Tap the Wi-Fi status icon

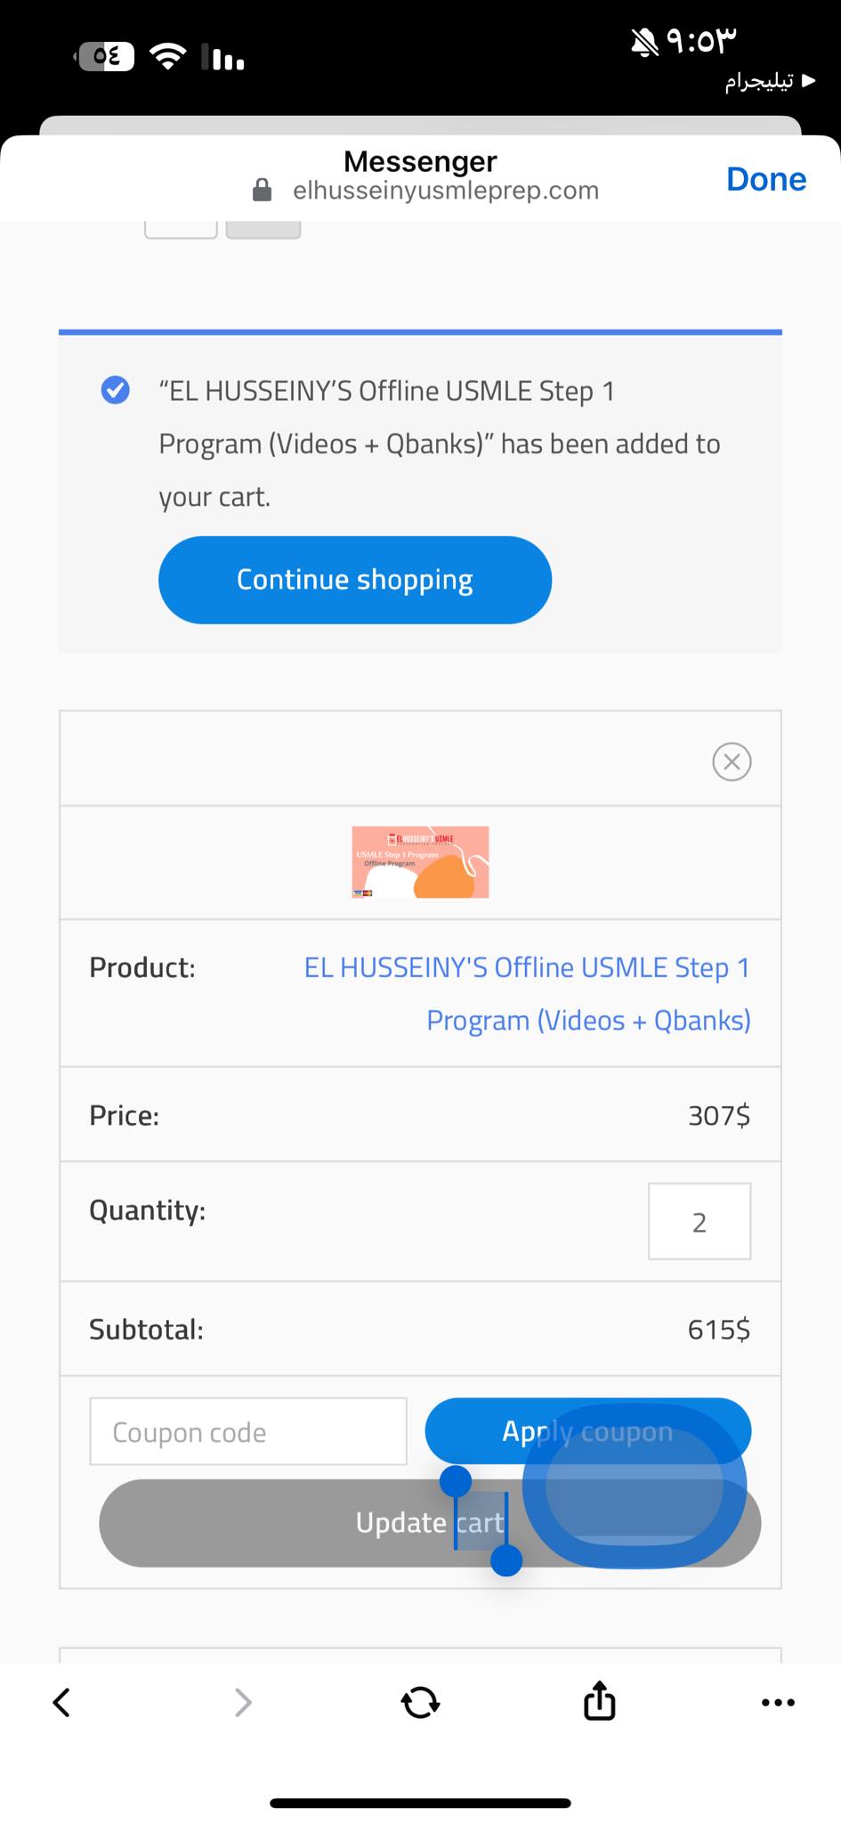(x=167, y=56)
